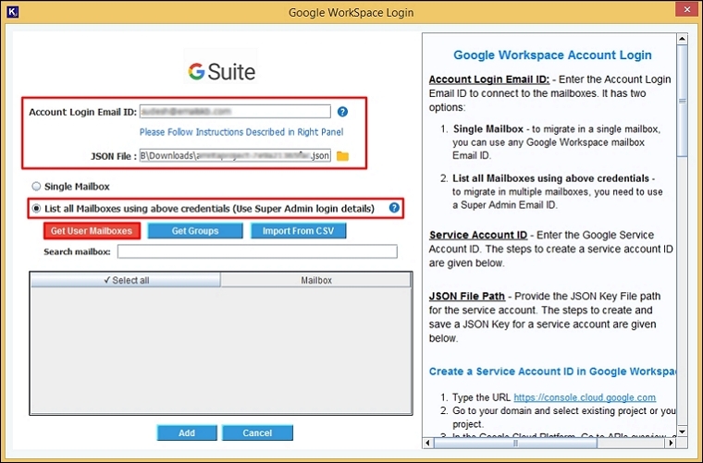
Task: Click the 'Service Account ID' heading text
Action: tap(478, 235)
